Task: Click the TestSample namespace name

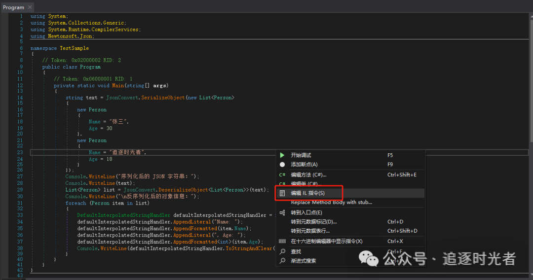Action: [74, 48]
